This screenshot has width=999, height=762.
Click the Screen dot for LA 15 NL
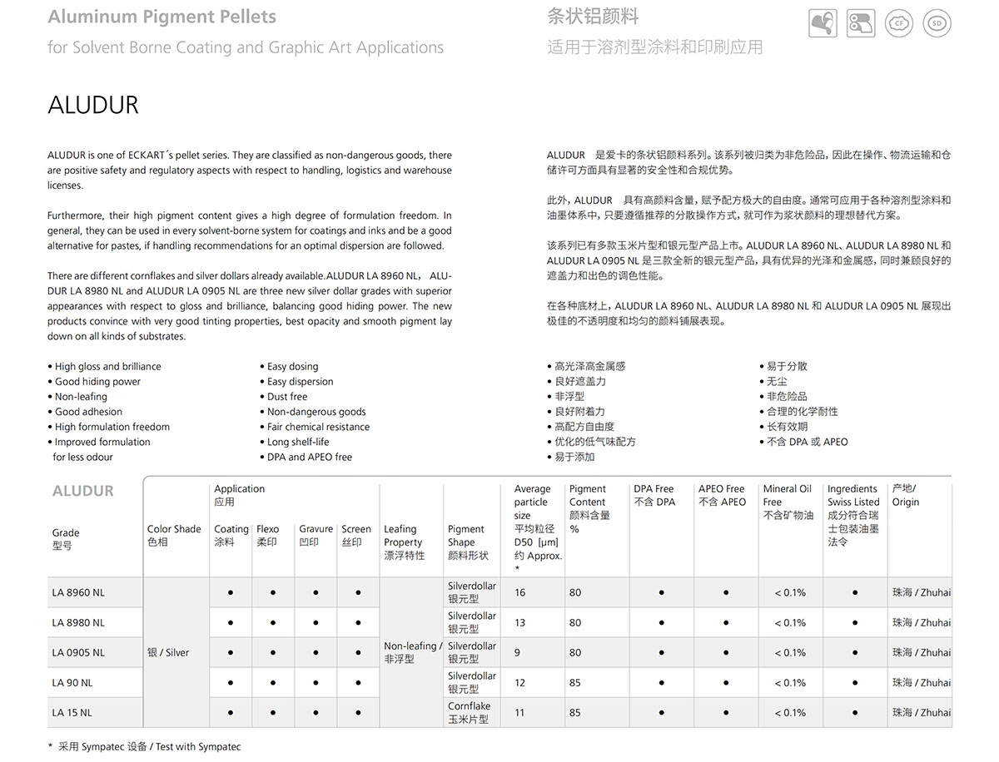tap(358, 713)
